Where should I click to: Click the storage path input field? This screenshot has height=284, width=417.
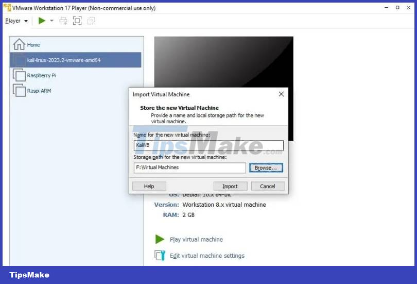coord(189,168)
